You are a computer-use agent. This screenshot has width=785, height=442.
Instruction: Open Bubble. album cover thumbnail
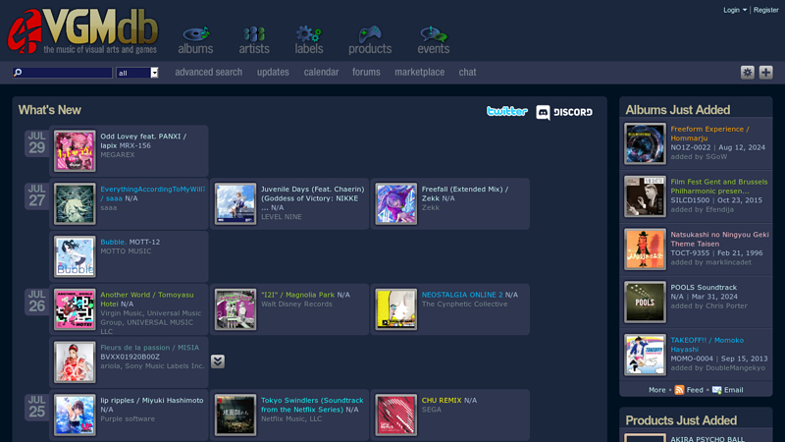coord(75,256)
